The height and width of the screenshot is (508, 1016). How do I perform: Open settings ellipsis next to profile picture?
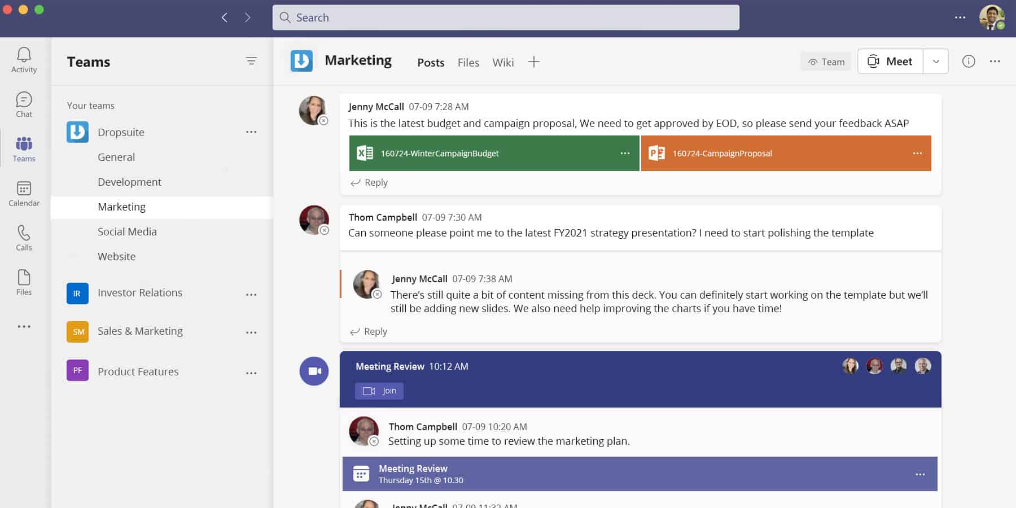pyautogui.click(x=960, y=17)
